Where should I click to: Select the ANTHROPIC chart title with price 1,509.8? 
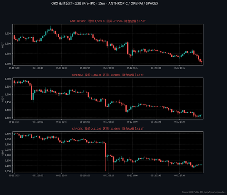108,21
